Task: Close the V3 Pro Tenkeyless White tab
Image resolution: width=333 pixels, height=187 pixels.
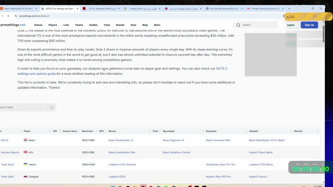Action: click(119, 9)
